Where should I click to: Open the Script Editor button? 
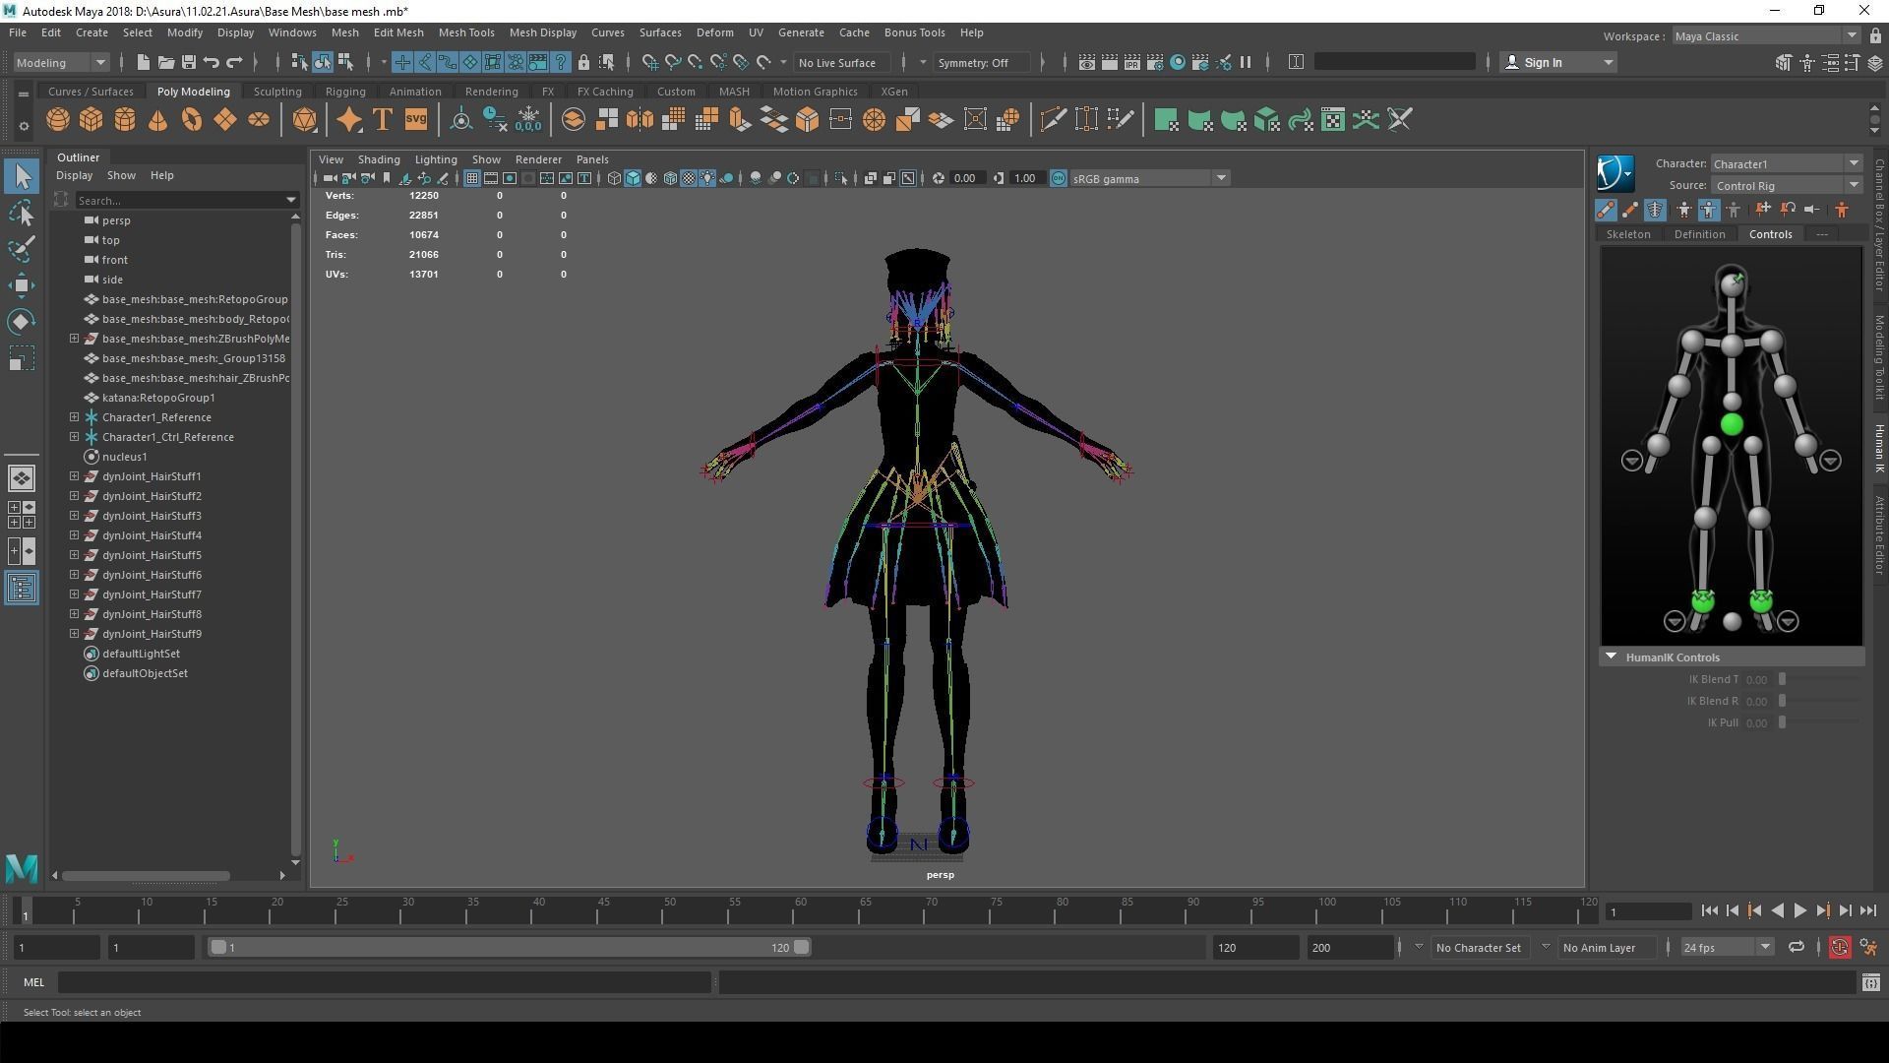[x=1870, y=982]
